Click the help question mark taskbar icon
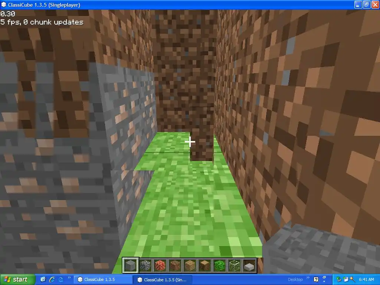380x285 pixels. tap(316, 280)
